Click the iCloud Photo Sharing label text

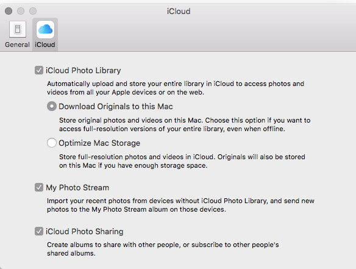[x=85, y=231]
